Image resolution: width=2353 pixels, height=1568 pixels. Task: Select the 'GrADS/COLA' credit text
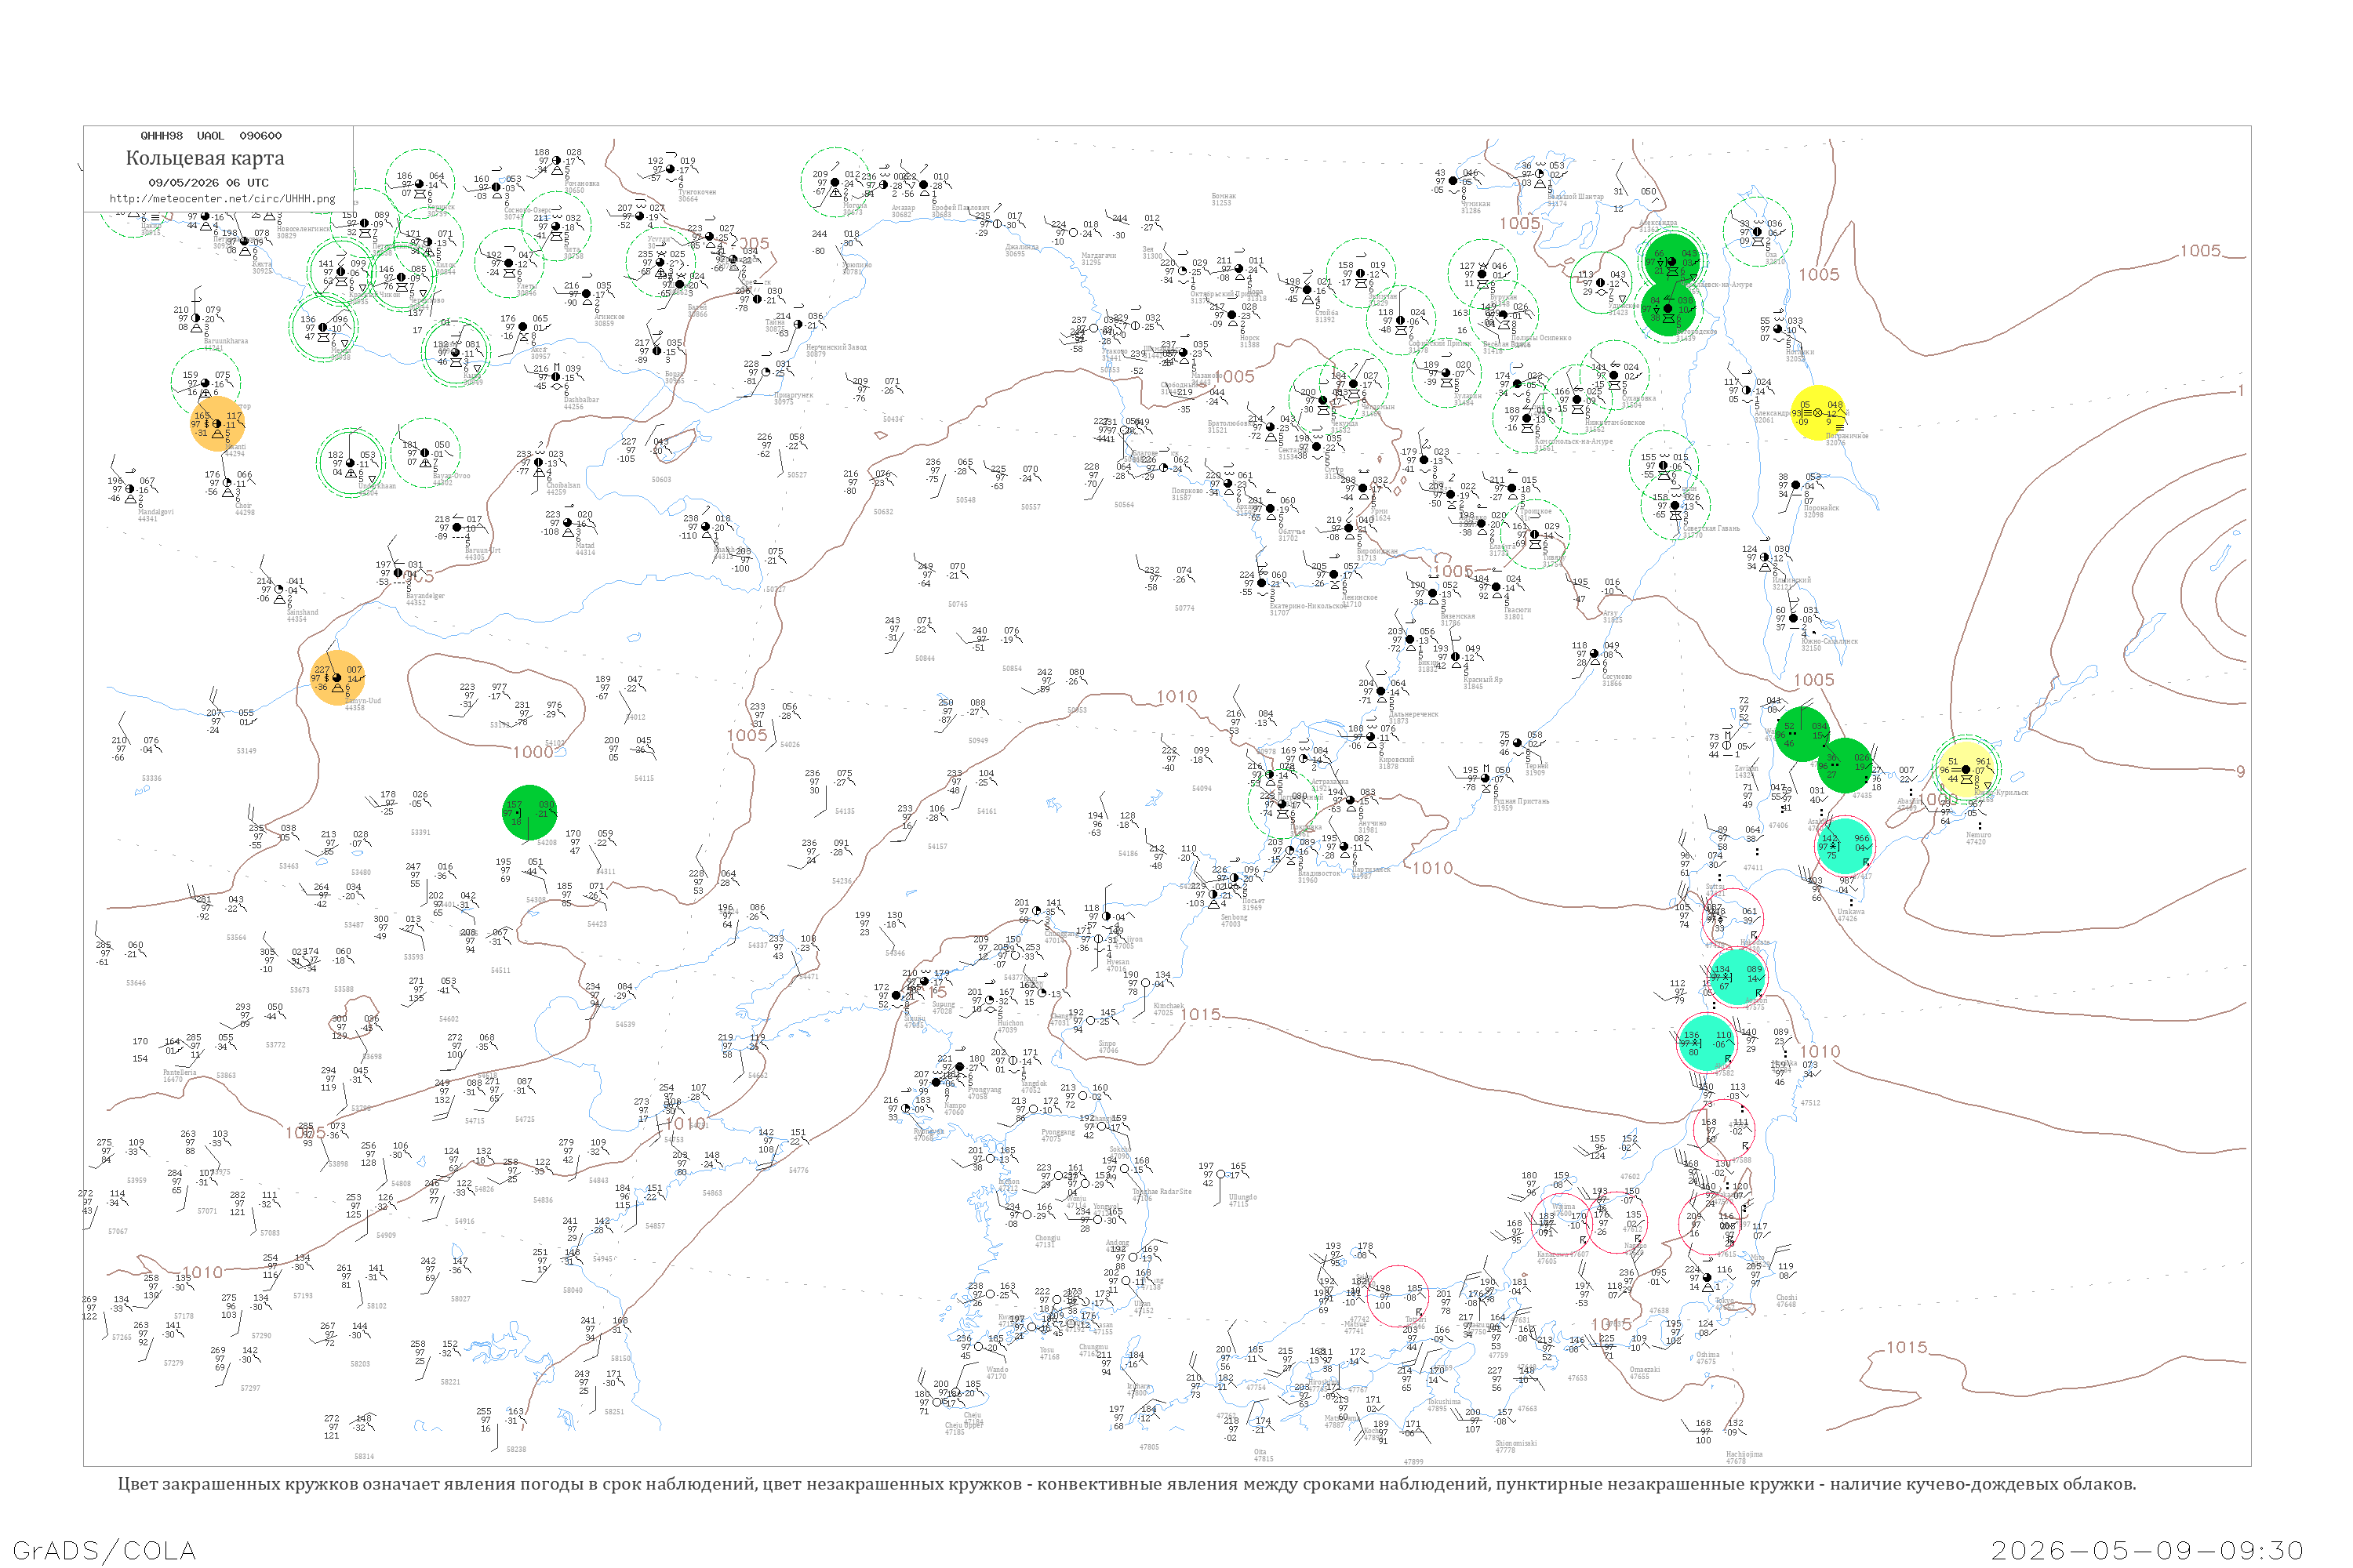(x=104, y=1550)
